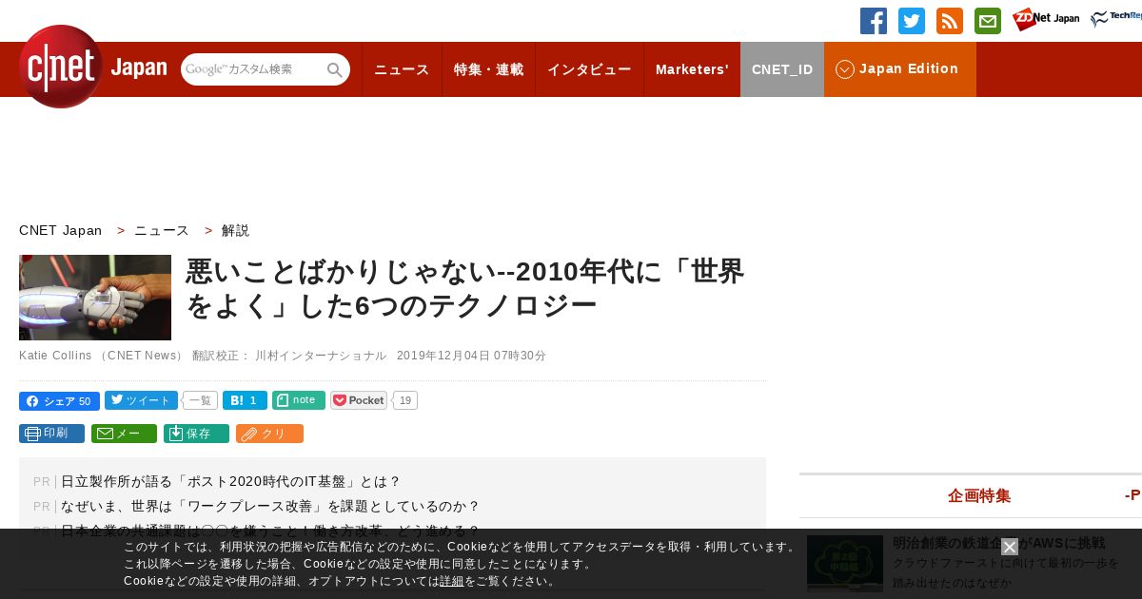This screenshot has height=599, width=1142.
Task: Expand the Japan Edition dropdown
Action: pyautogui.click(x=900, y=69)
